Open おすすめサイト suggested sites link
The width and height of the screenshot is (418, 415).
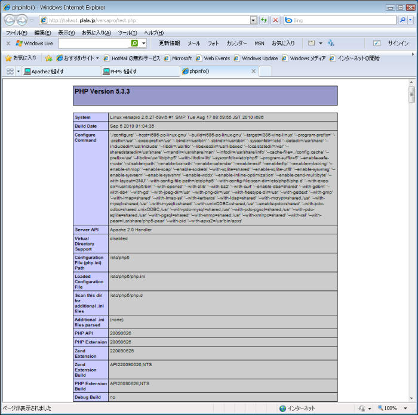78,58
